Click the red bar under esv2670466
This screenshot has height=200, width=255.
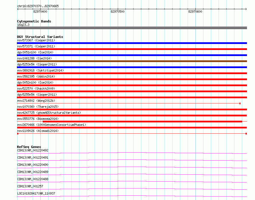132,128
